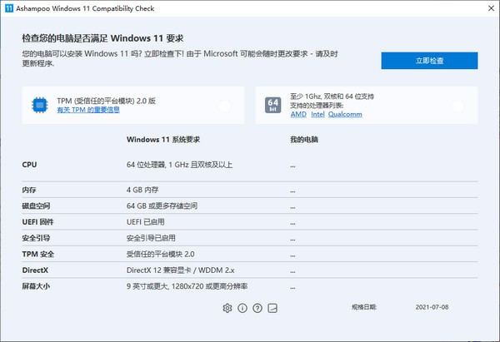Screen dimensions: 500x342
Task: Click the UEFI 已启用 requirement text
Action: [145, 221]
